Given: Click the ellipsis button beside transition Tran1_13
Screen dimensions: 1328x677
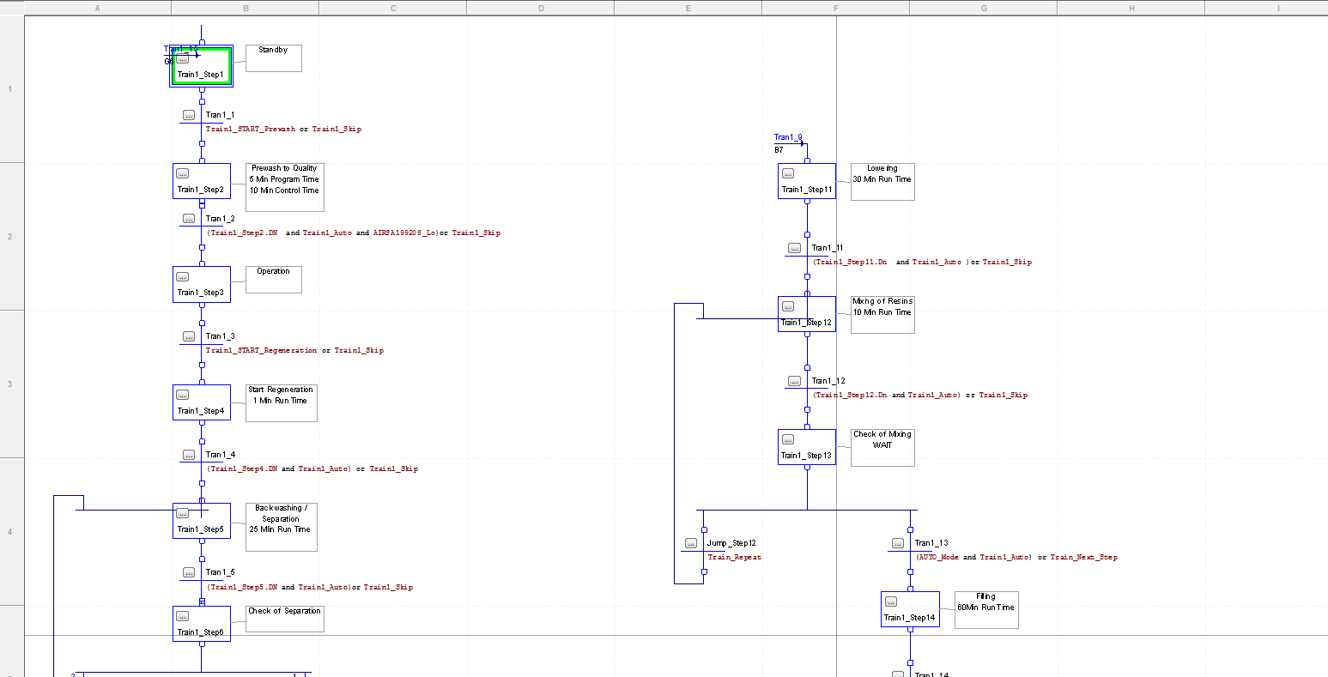Looking at the screenshot, I should coord(898,543).
